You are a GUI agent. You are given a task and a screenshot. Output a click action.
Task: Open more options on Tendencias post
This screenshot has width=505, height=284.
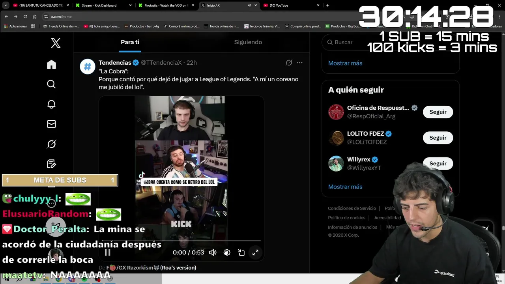(299, 63)
